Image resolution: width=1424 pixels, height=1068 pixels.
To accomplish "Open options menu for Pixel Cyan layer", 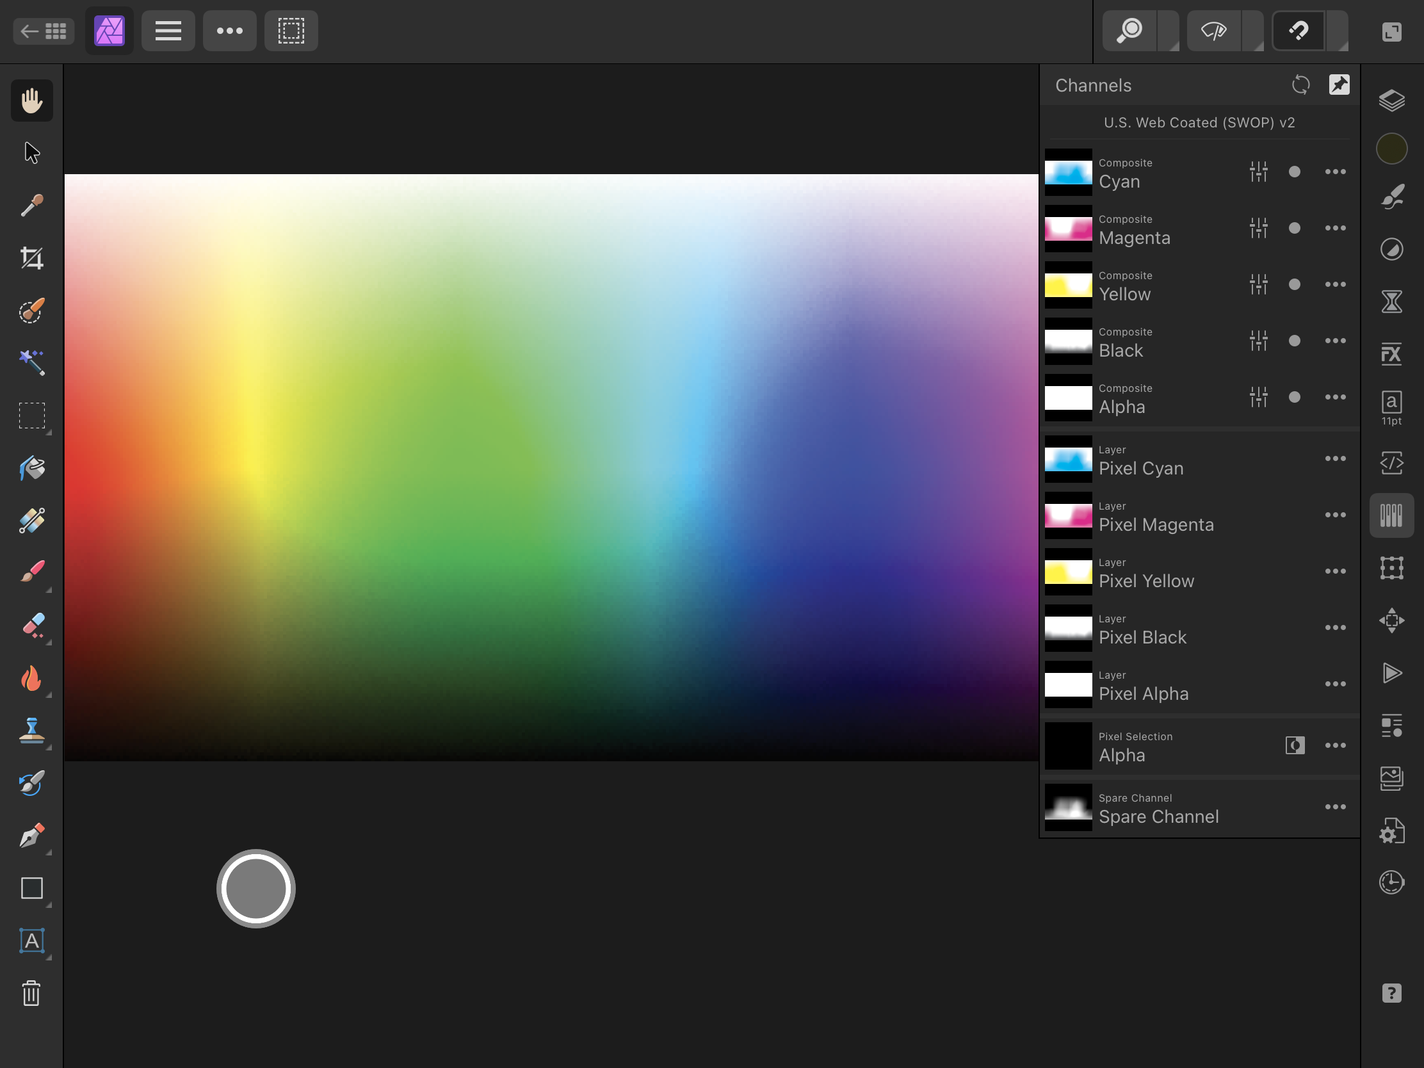I will 1335,458.
